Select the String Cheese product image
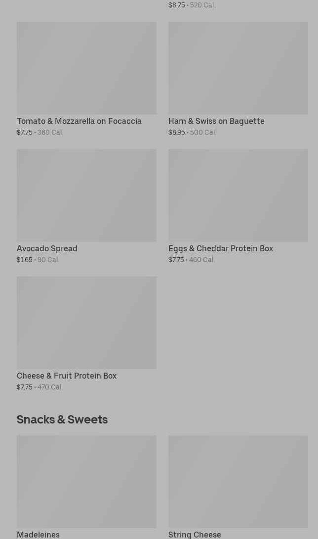 (x=238, y=482)
